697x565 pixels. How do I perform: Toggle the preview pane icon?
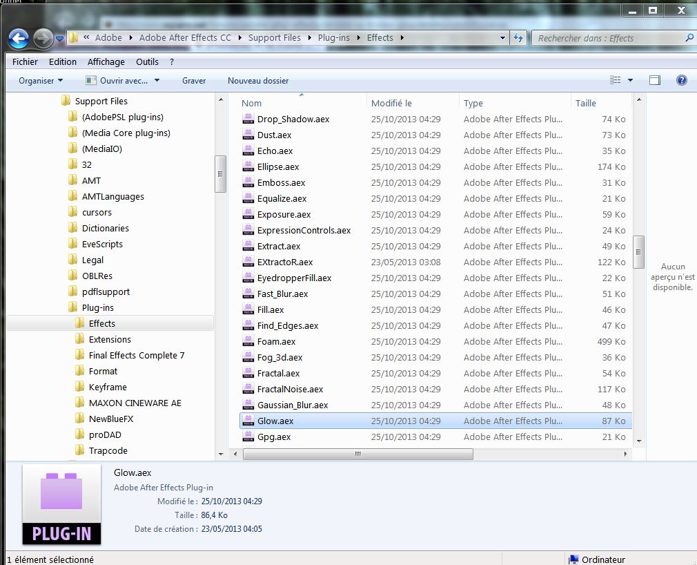pos(655,80)
